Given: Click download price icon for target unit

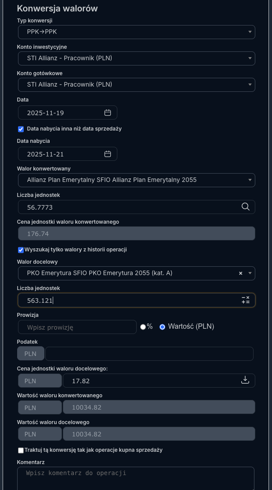Looking at the screenshot, I should (246, 380).
